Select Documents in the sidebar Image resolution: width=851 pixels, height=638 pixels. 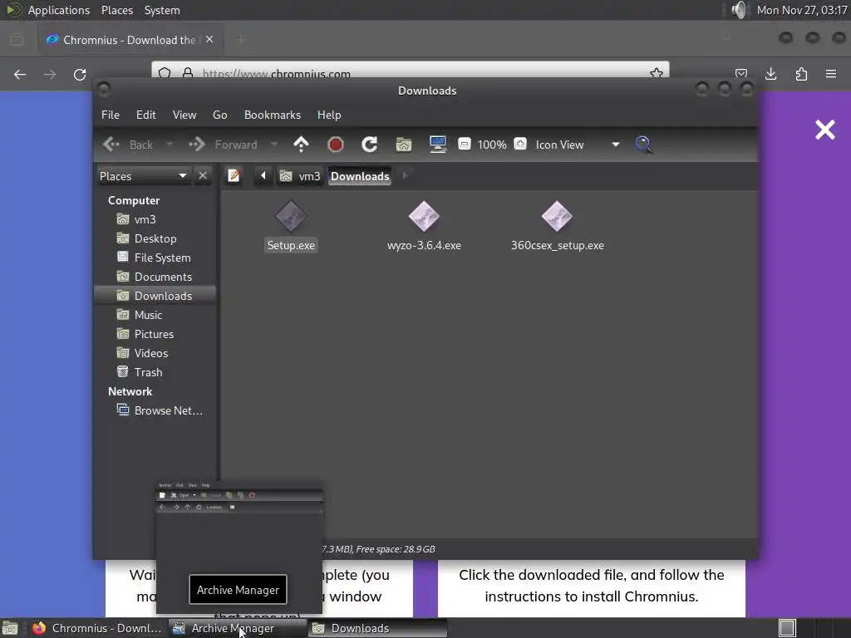pos(155,277)
